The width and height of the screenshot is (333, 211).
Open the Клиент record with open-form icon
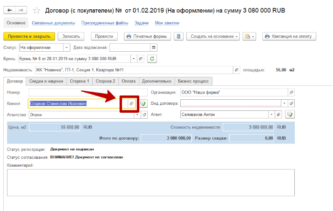(131, 103)
